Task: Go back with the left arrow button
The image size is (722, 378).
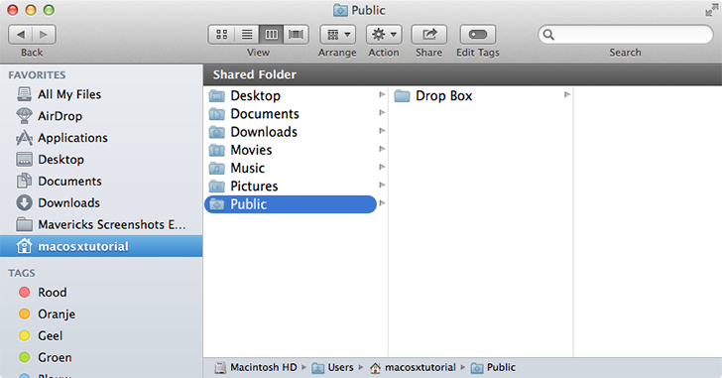Action: pos(21,35)
